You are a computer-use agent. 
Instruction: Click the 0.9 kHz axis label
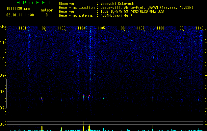coord(3,75)
